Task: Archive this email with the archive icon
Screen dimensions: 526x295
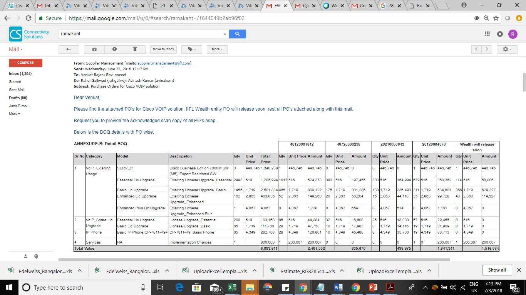Action: pos(94,49)
